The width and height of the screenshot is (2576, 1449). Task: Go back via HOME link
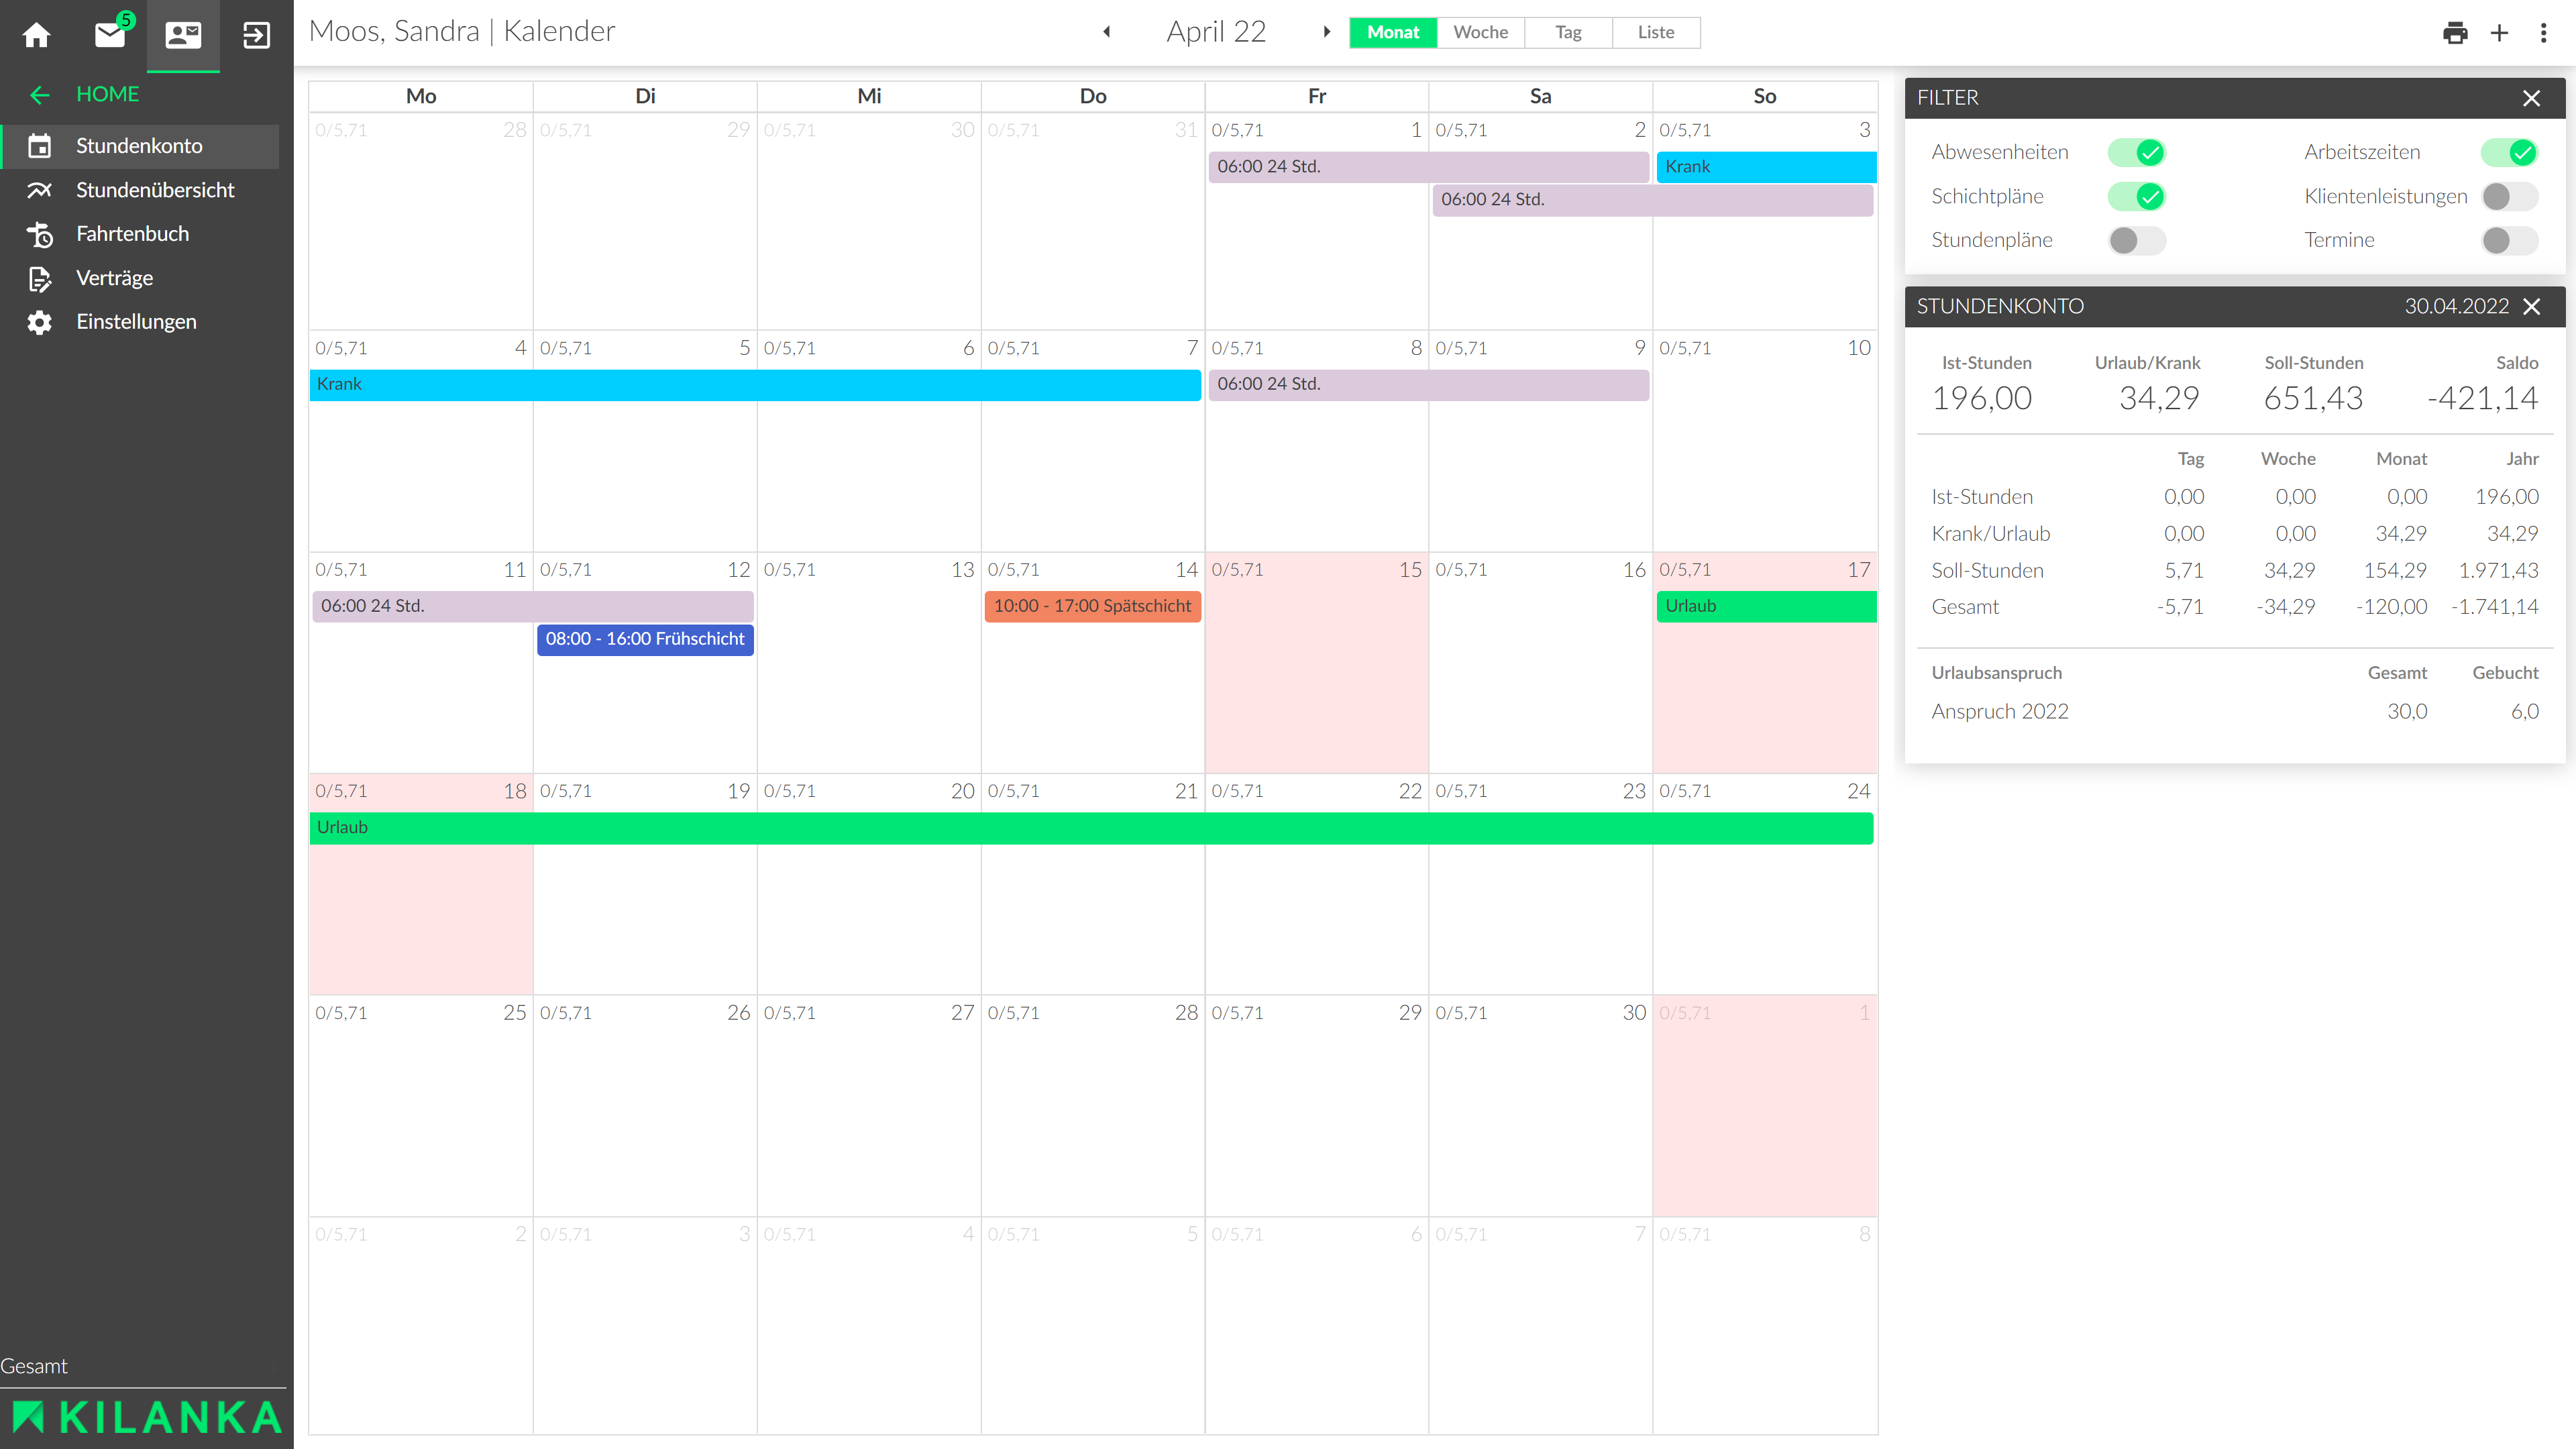(107, 94)
